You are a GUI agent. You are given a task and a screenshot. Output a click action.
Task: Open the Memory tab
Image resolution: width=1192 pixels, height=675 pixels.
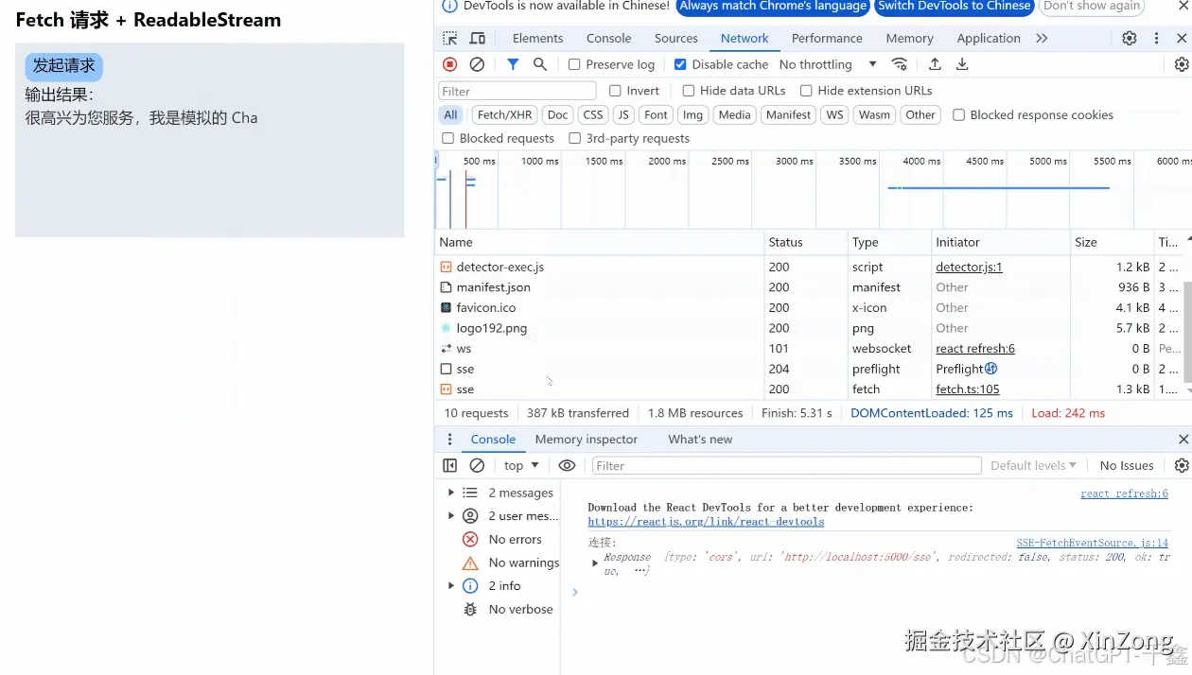909,38
